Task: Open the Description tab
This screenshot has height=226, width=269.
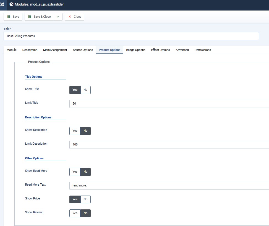Action: click(x=30, y=50)
